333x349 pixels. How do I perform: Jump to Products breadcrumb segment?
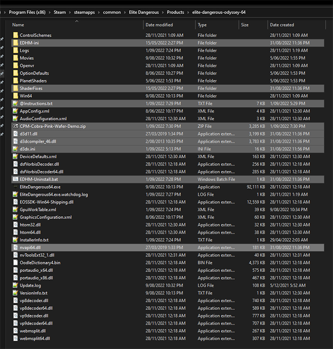pyautogui.click(x=175, y=12)
